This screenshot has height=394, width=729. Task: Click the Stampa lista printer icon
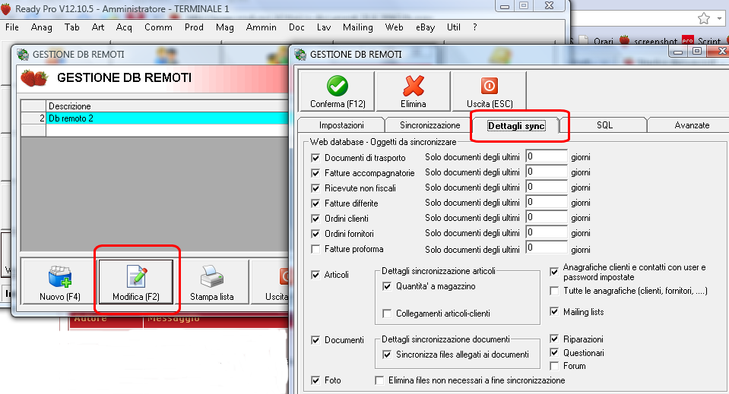pyautogui.click(x=212, y=276)
